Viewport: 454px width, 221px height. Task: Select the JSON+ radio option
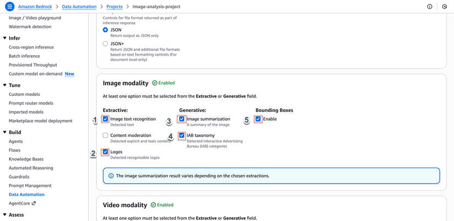click(105, 44)
